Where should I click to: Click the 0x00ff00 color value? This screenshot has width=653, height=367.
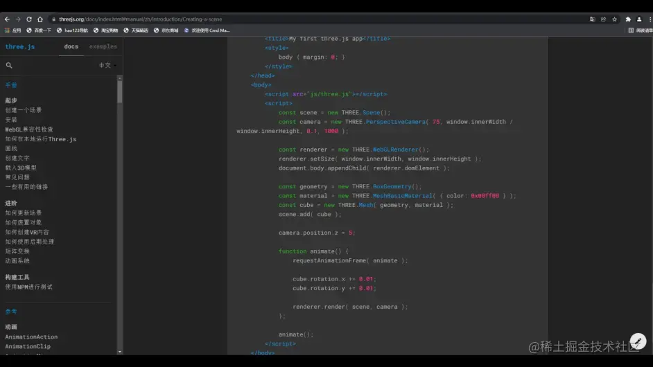[x=485, y=196]
